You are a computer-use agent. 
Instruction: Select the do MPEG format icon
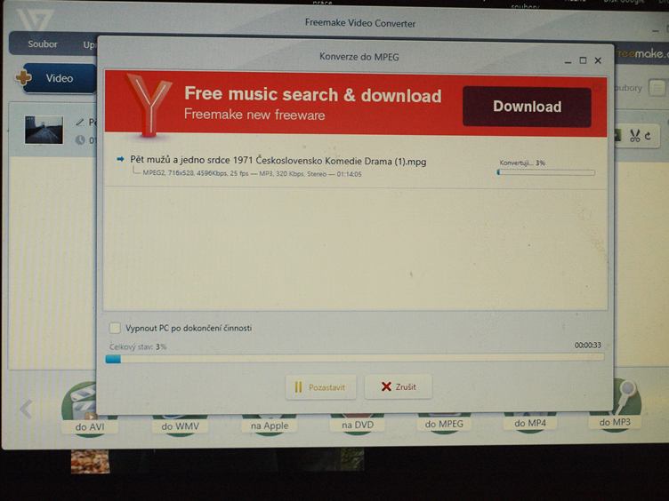tap(444, 417)
